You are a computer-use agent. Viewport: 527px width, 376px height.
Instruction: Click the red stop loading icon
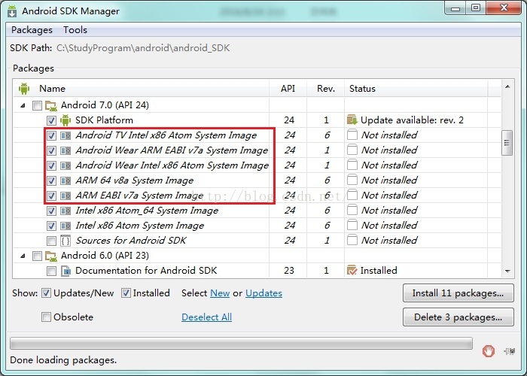tap(489, 350)
